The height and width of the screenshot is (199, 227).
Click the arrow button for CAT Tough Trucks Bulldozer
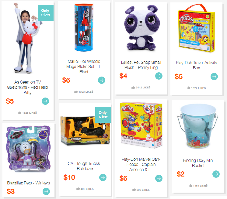click(103, 177)
